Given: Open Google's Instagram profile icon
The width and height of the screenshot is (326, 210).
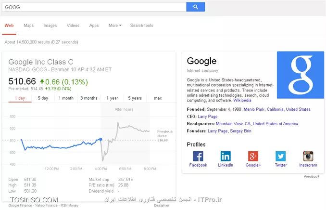Looking at the screenshot, I should point(308,156).
